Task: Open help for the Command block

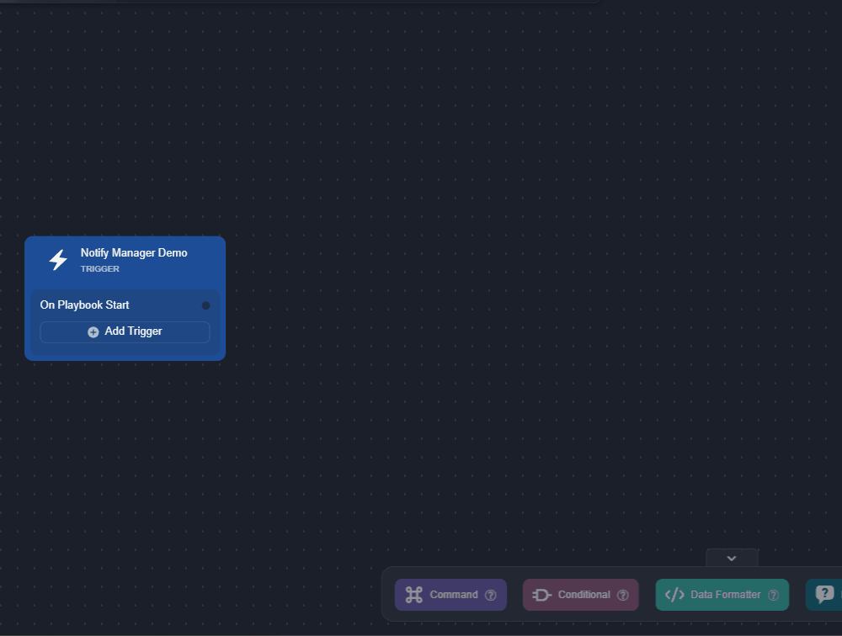Action: tap(491, 596)
